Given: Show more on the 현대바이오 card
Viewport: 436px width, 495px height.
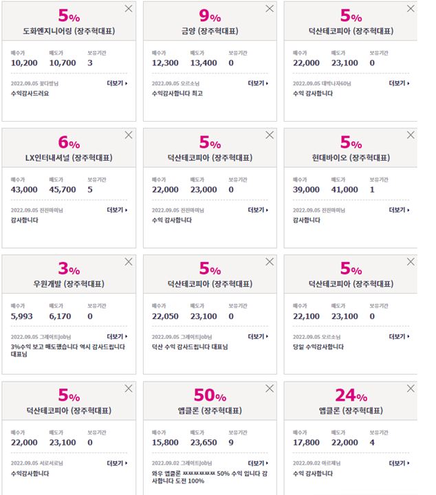Looking at the screenshot, I should pos(400,210).
